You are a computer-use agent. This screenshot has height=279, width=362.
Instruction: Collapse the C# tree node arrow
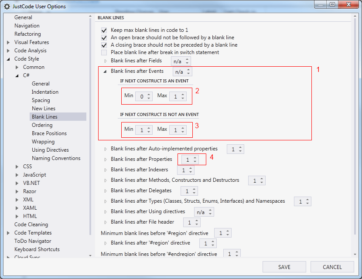point(17,76)
